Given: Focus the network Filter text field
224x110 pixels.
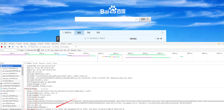Looking at the screenshot, I should point(9,50).
